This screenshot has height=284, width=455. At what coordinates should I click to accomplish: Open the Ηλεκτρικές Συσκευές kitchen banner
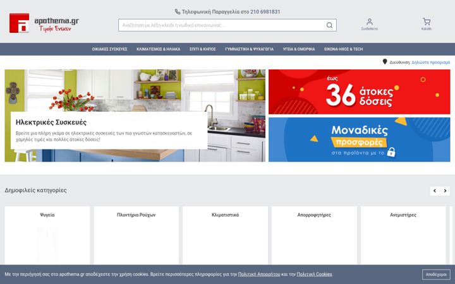pos(135,115)
